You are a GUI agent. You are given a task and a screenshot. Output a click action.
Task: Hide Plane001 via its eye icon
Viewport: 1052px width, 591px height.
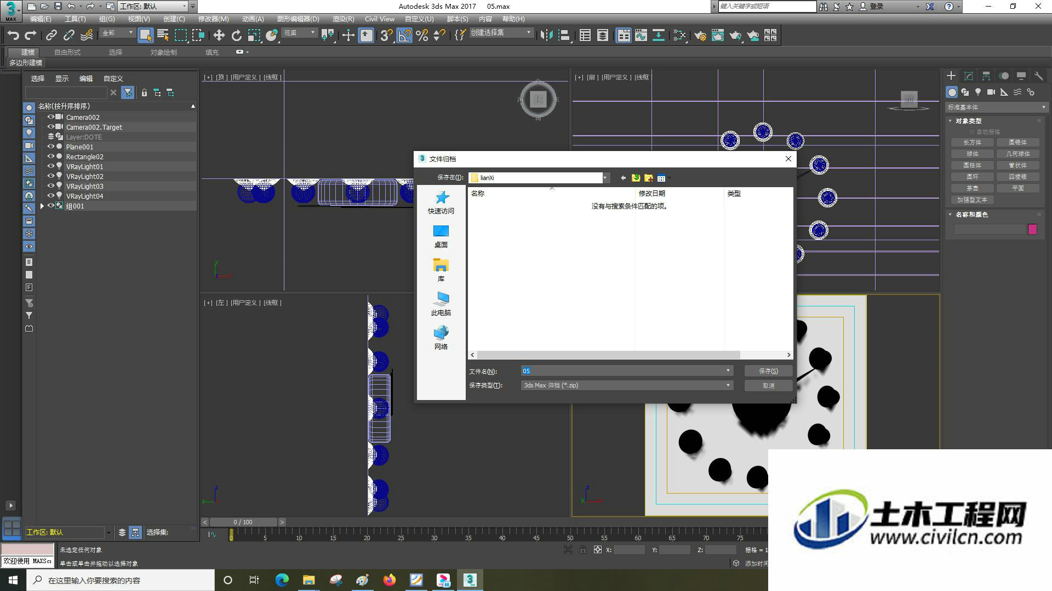point(51,147)
